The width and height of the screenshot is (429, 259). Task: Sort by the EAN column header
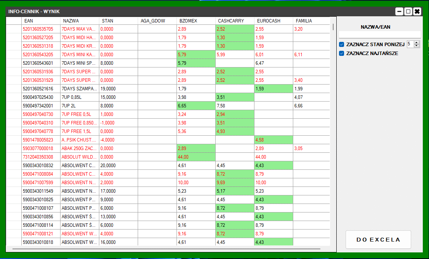click(x=41, y=21)
